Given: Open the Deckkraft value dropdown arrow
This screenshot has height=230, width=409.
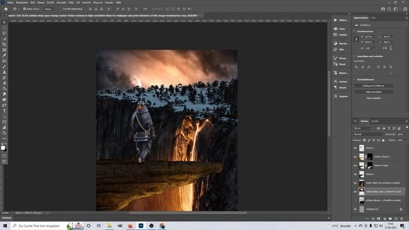Looking at the screenshot, I should (x=406, y=134).
